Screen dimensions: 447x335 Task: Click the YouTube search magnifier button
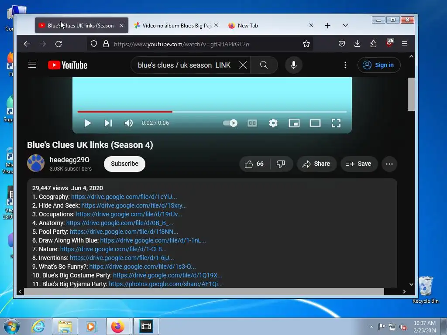click(264, 65)
